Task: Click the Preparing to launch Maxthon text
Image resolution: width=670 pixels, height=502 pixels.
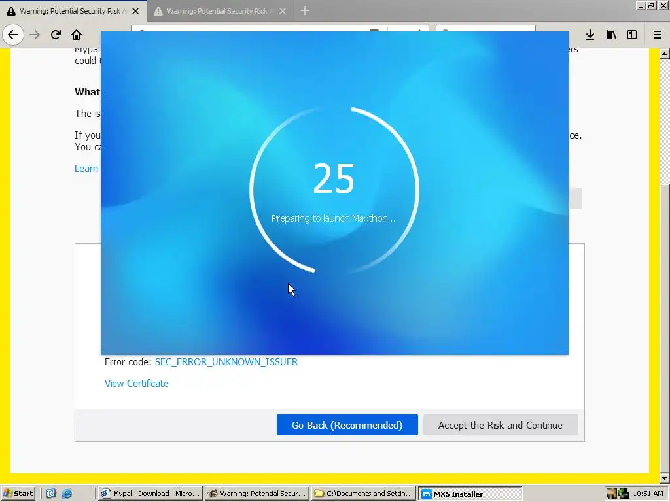Action: tap(333, 218)
